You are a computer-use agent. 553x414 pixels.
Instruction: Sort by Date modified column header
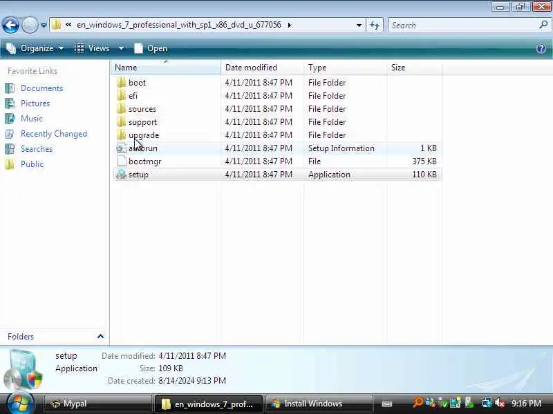click(x=262, y=68)
